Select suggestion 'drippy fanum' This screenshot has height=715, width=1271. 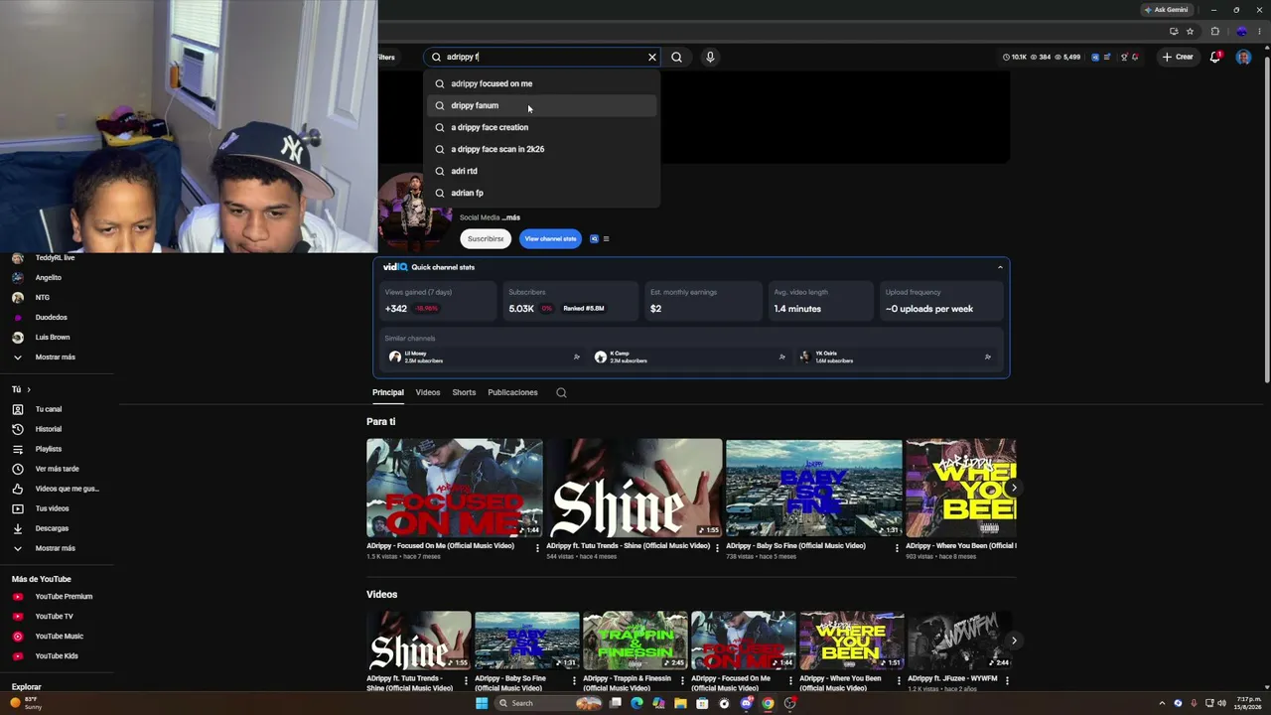542,105
